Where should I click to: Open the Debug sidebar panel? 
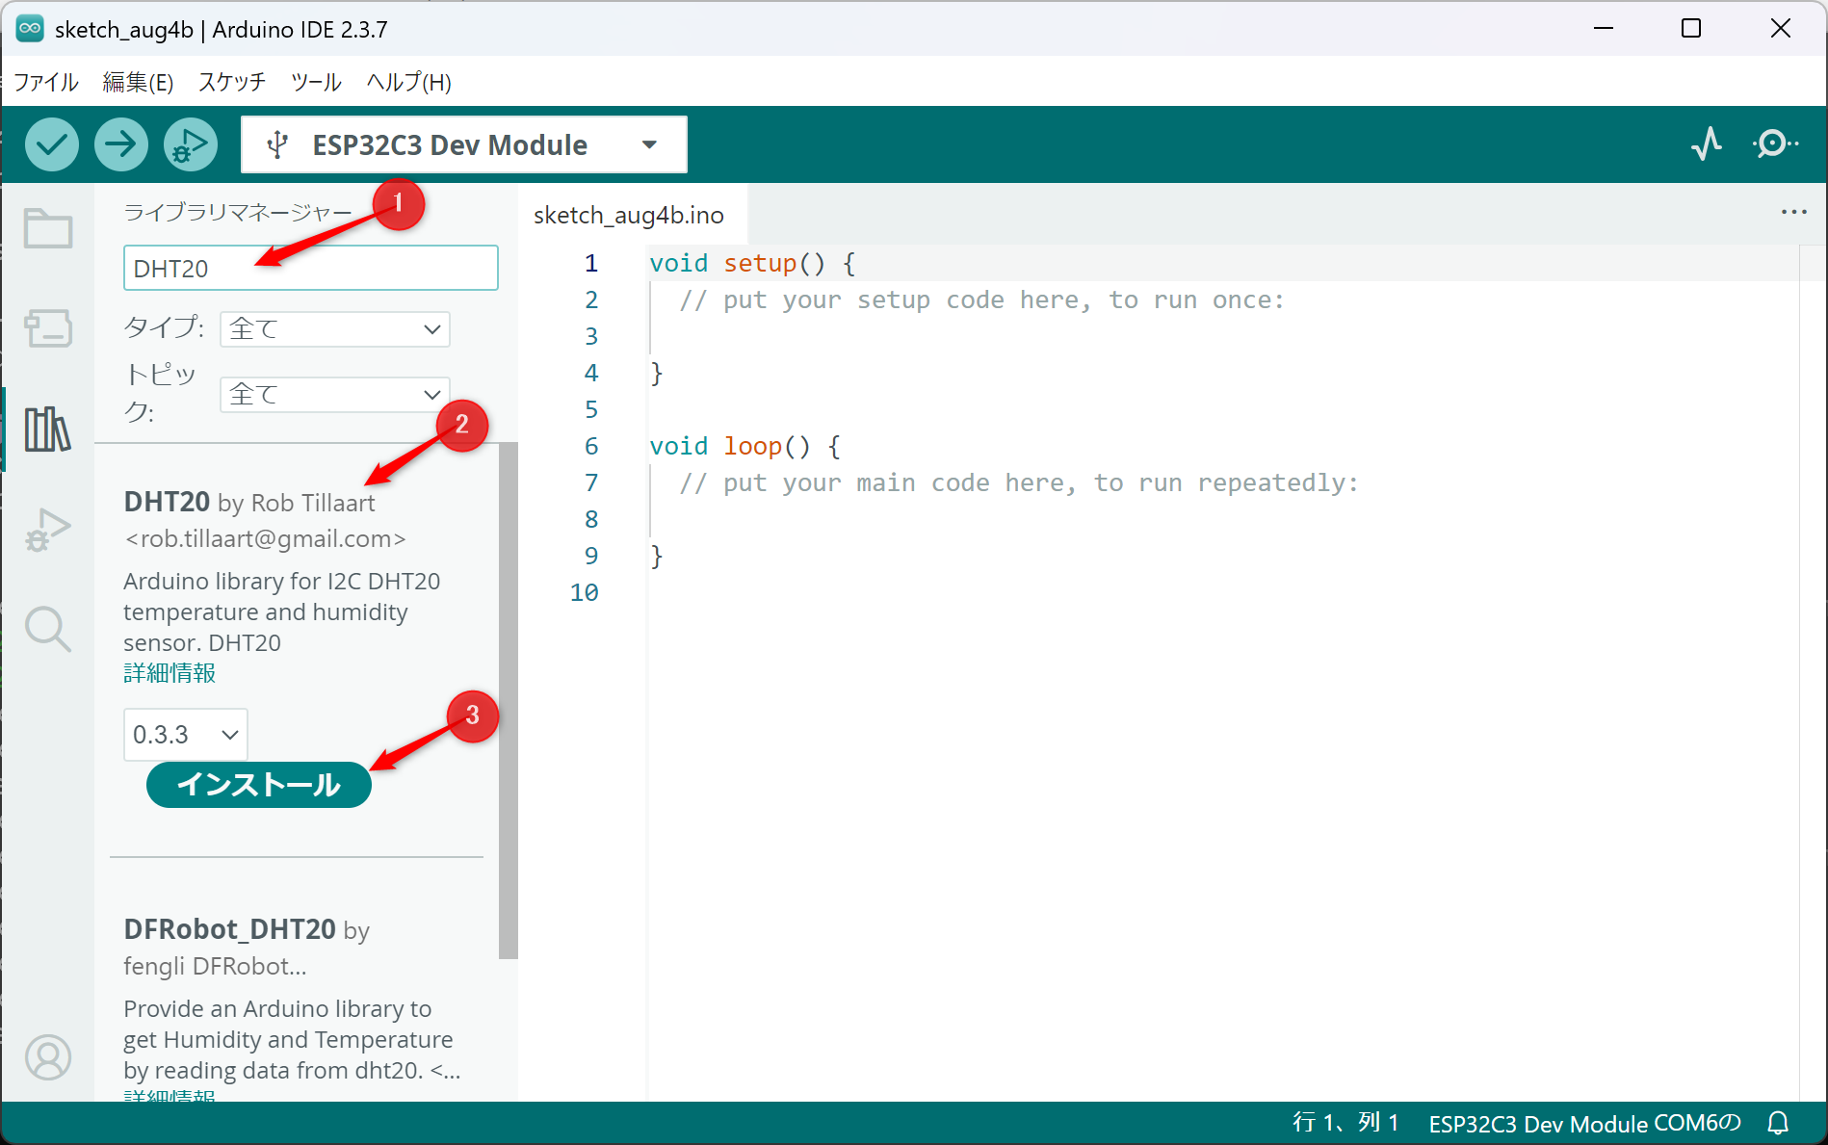[x=48, y=529]
